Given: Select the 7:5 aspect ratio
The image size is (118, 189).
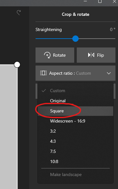Looking at the screenshot, I should coord(75,151).
